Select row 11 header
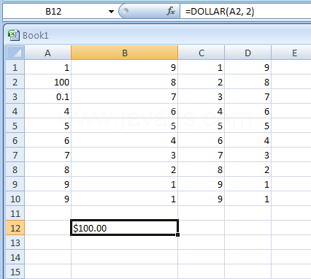The image size is (311, 279). pyautogui.click(x=15, y=213)
